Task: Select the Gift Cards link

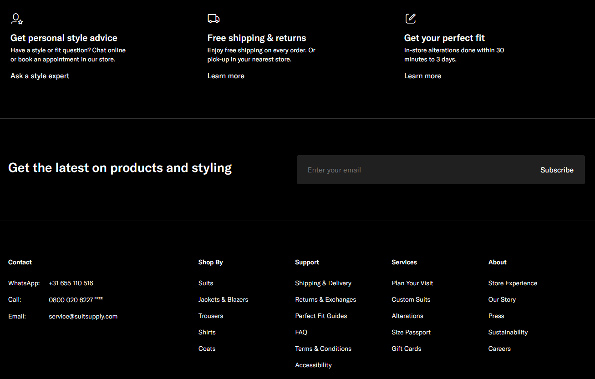Action: click(x=407, y=349)
